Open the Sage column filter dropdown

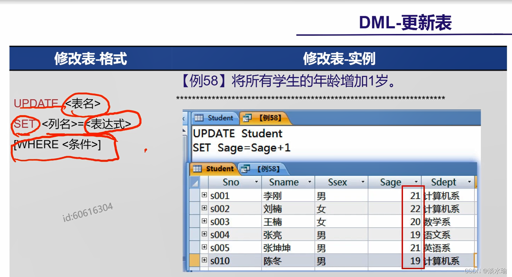pyautogui.click(x=416, y=182)
